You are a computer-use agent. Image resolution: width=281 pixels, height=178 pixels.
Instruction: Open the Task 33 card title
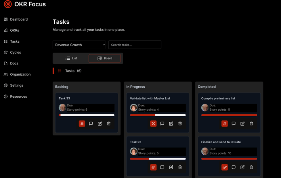[x=64, y=98]
